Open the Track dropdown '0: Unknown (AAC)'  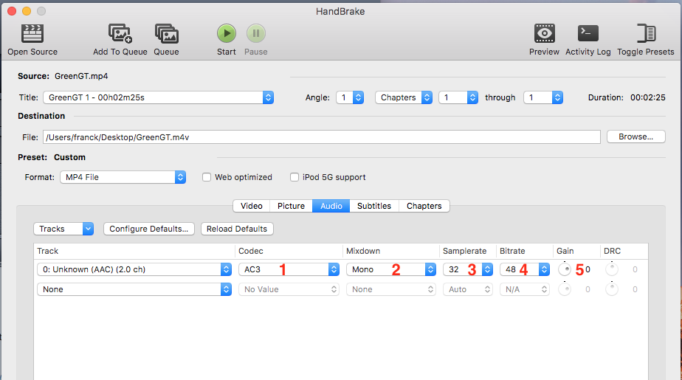coord(134,269)
